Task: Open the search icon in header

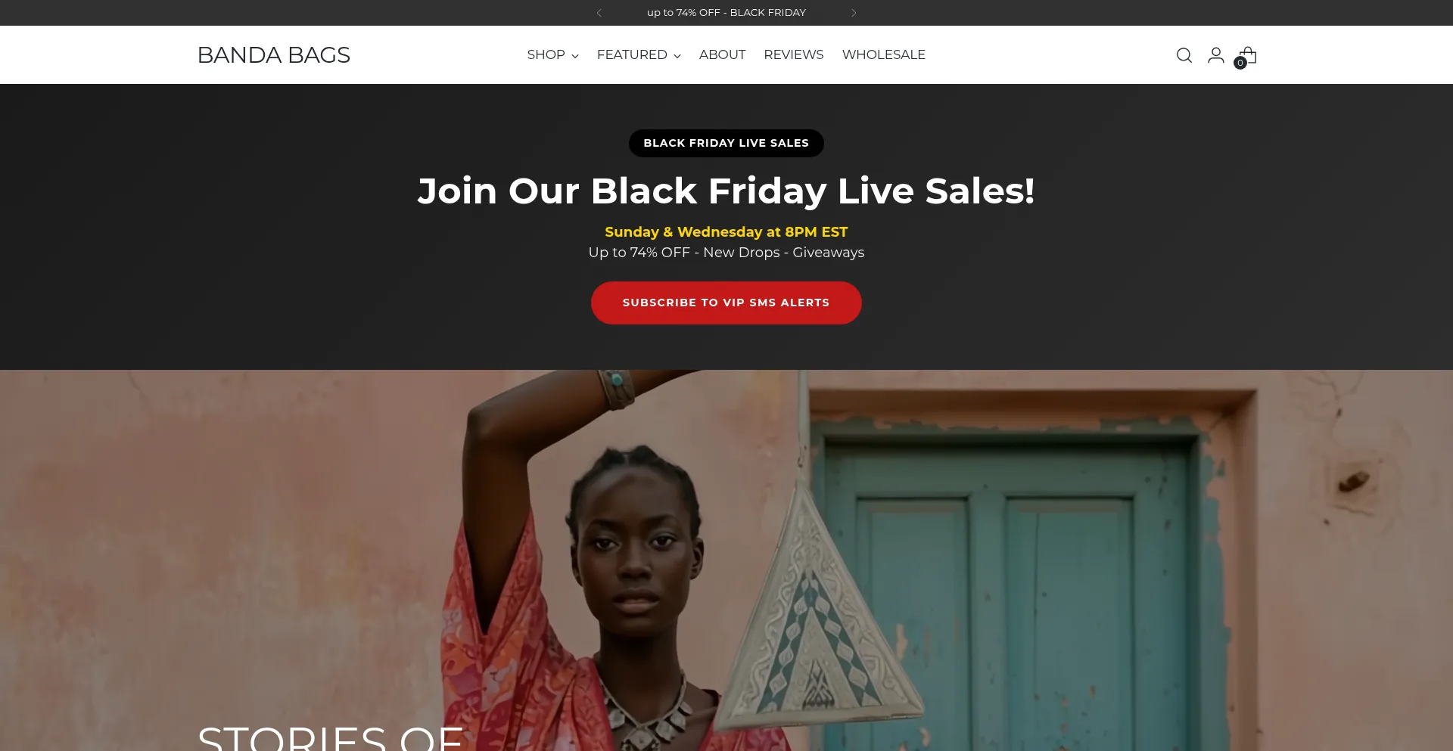Action: (x=1184, y=55)
